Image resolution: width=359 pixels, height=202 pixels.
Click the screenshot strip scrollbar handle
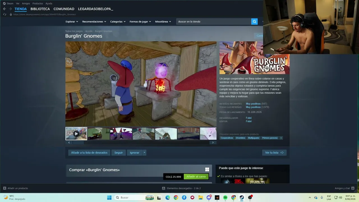[78, 143]
